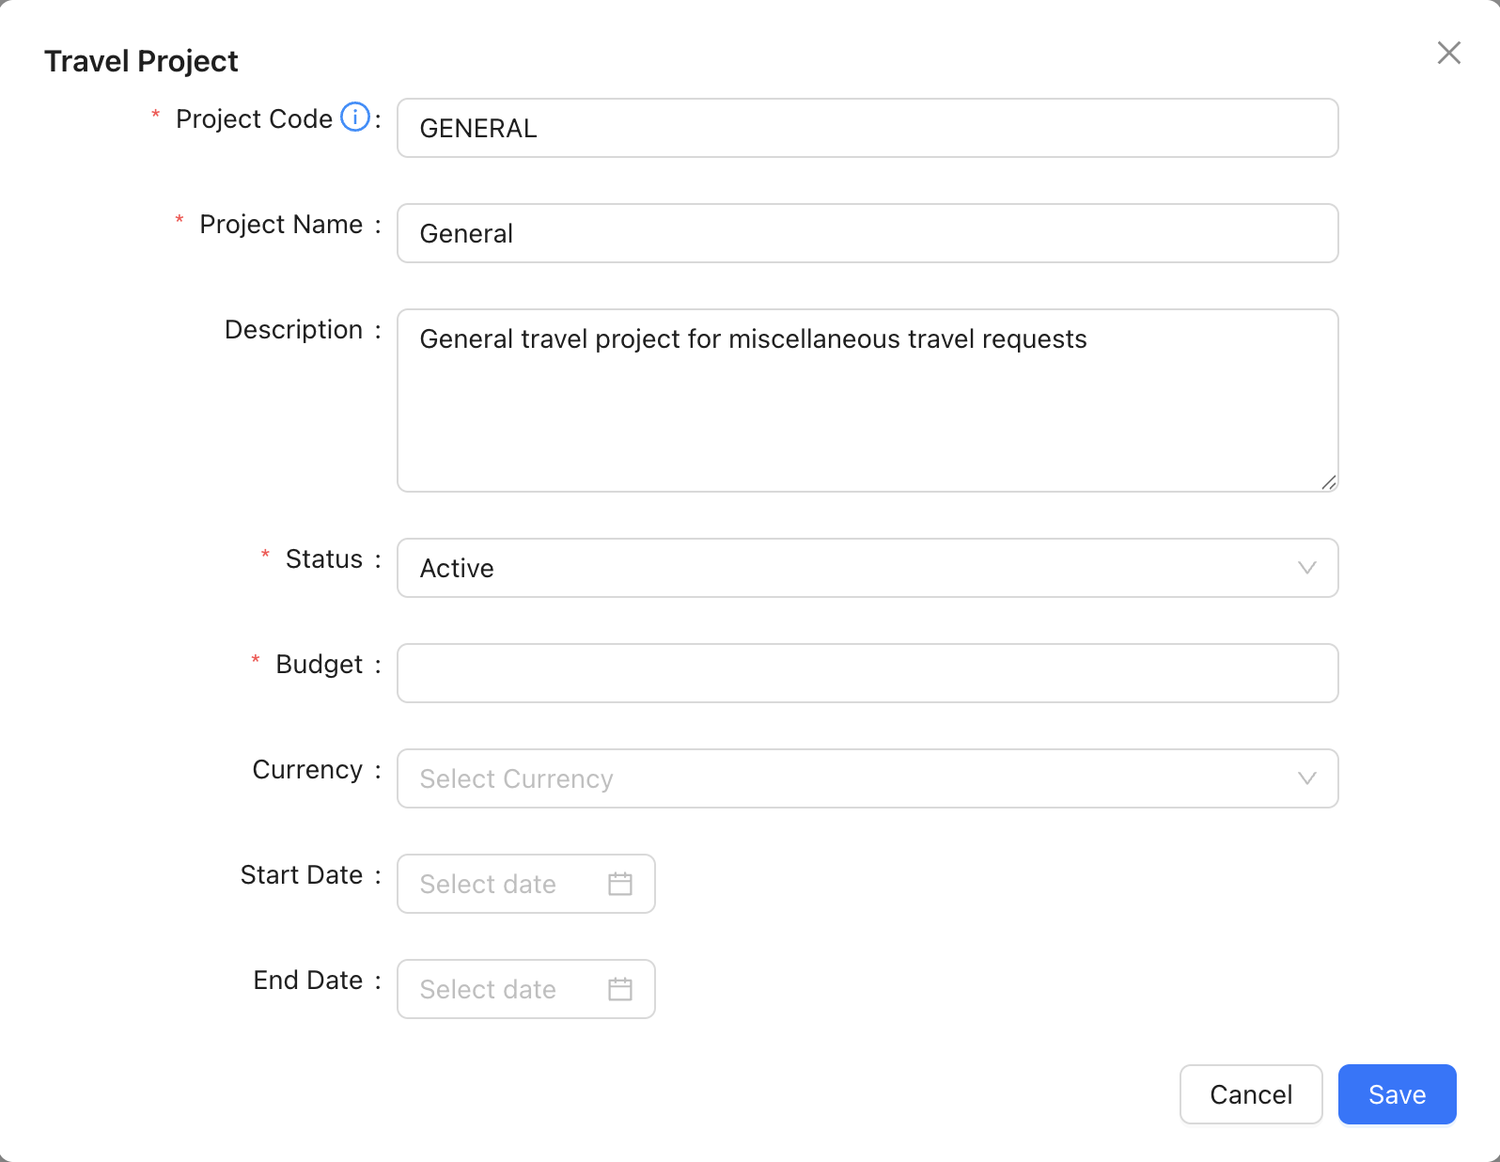Click the Status field label
The image size is (1500, 1162).
click(x=324, y=559)
